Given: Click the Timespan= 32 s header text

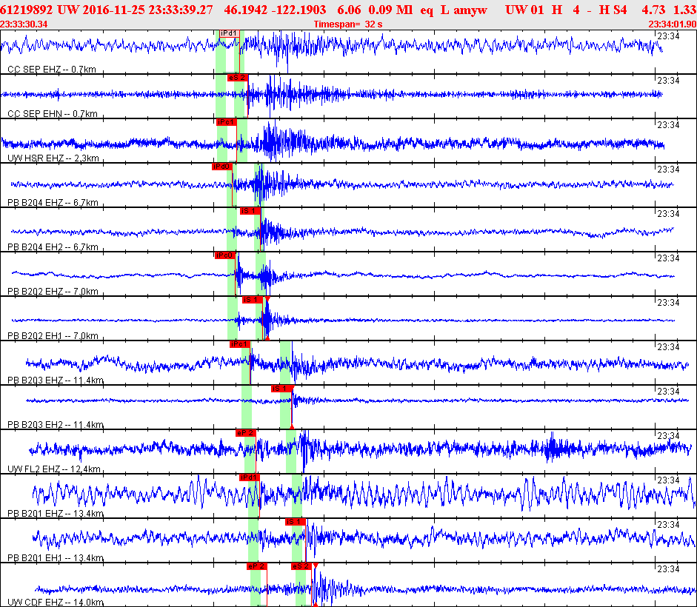Looking at the screenshot, I should tap(348, 24).
